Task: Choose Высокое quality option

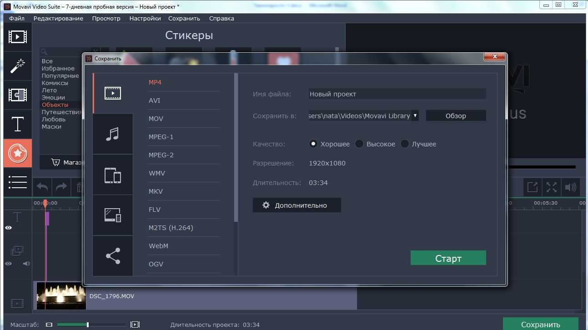Action: point(359,144)
